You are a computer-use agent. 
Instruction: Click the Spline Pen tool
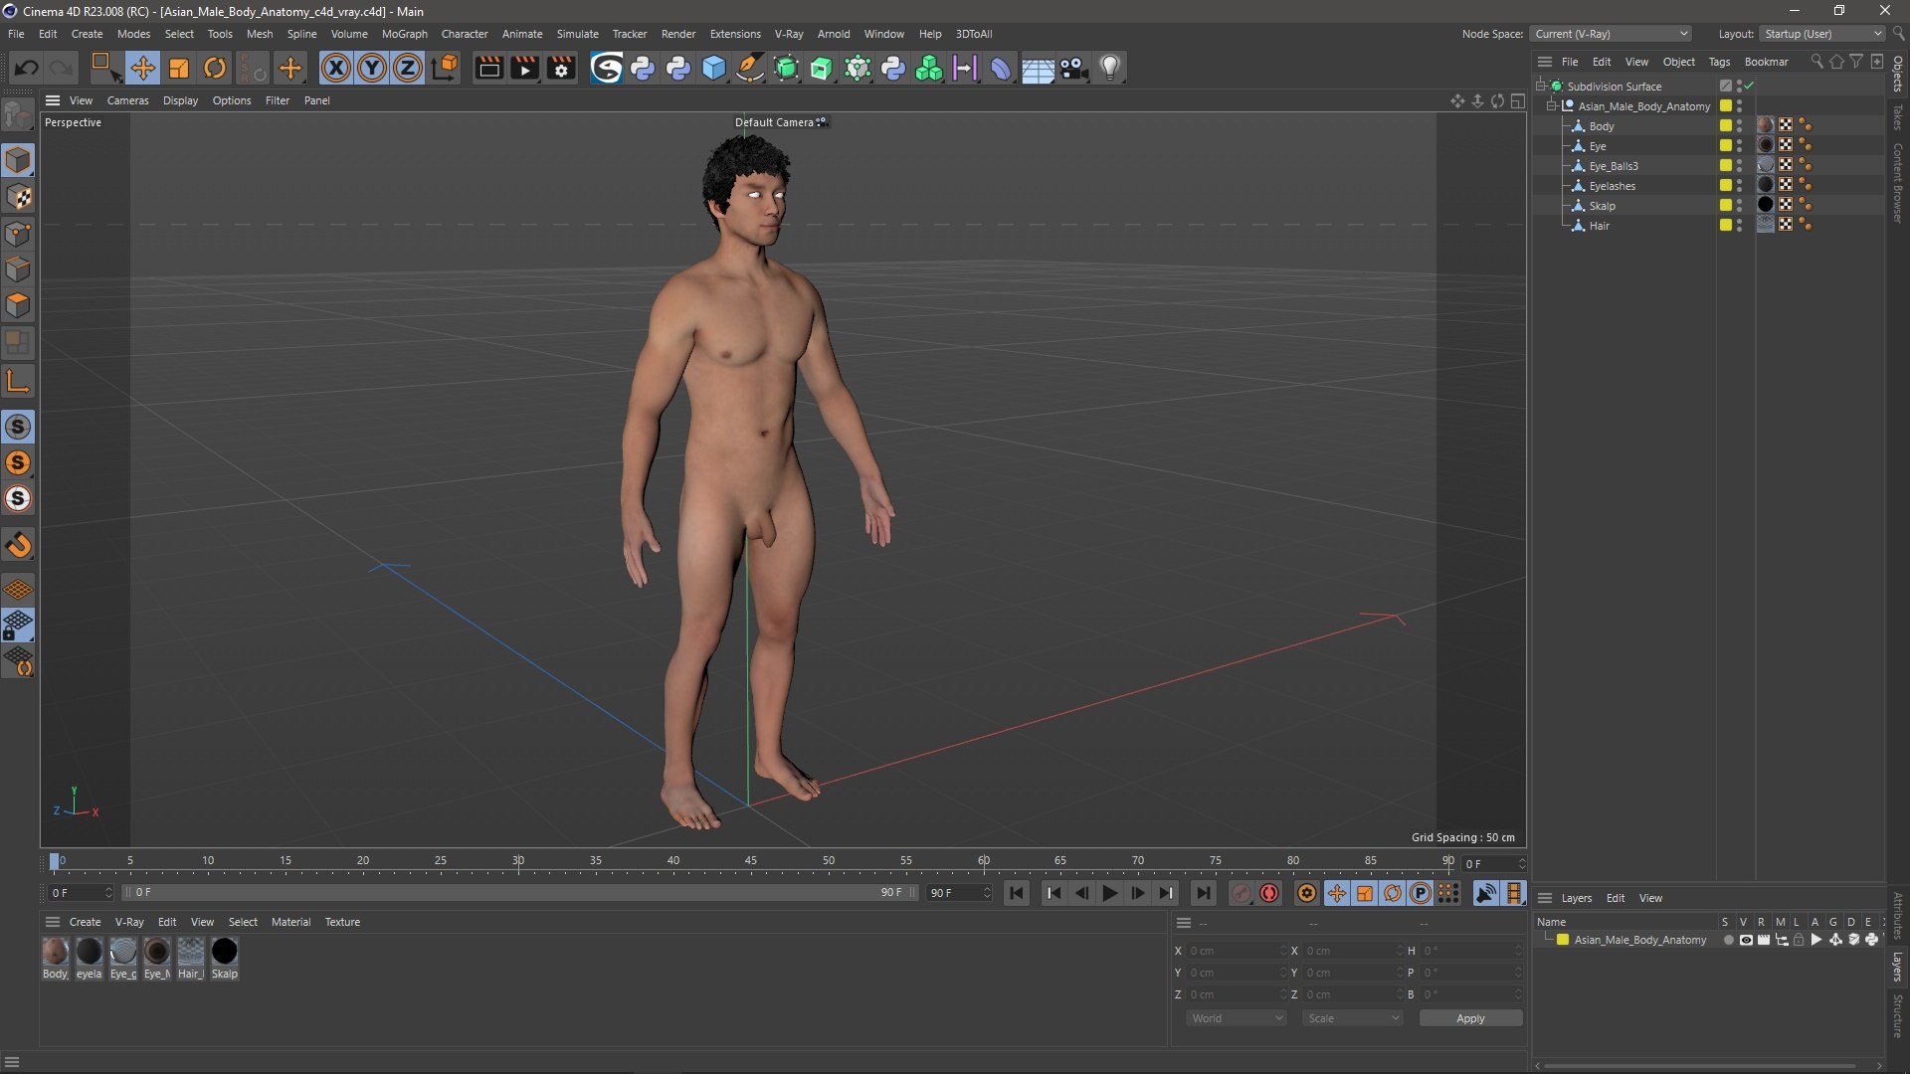click(750, 68)
